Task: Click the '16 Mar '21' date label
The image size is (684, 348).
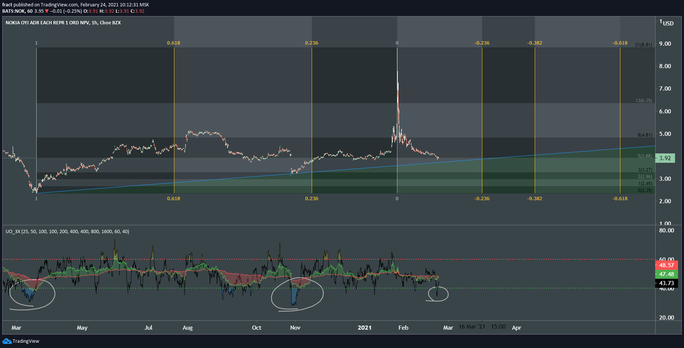Action: (x=472, y=327)
